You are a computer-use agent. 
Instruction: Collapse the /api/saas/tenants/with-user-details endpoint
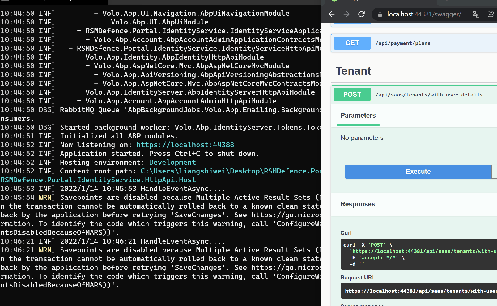(429, 95)
